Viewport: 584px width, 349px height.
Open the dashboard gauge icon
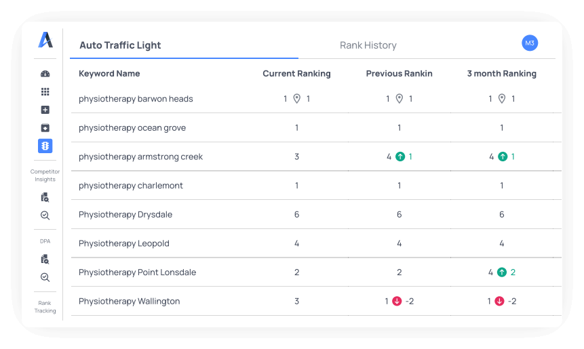(x=45, y=74)
